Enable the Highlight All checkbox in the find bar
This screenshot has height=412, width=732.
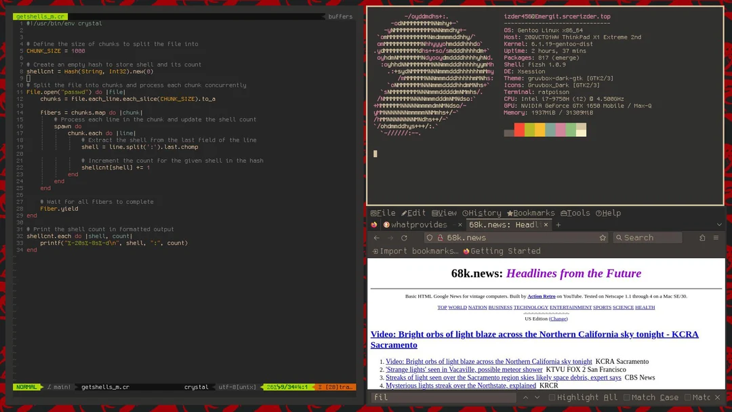point(551,397)
